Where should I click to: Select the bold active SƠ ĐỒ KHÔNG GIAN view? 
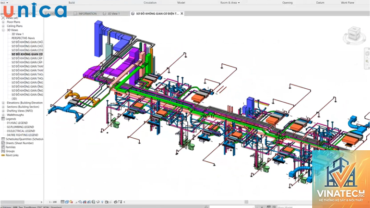pyautogui.click(x=27, y=54)
